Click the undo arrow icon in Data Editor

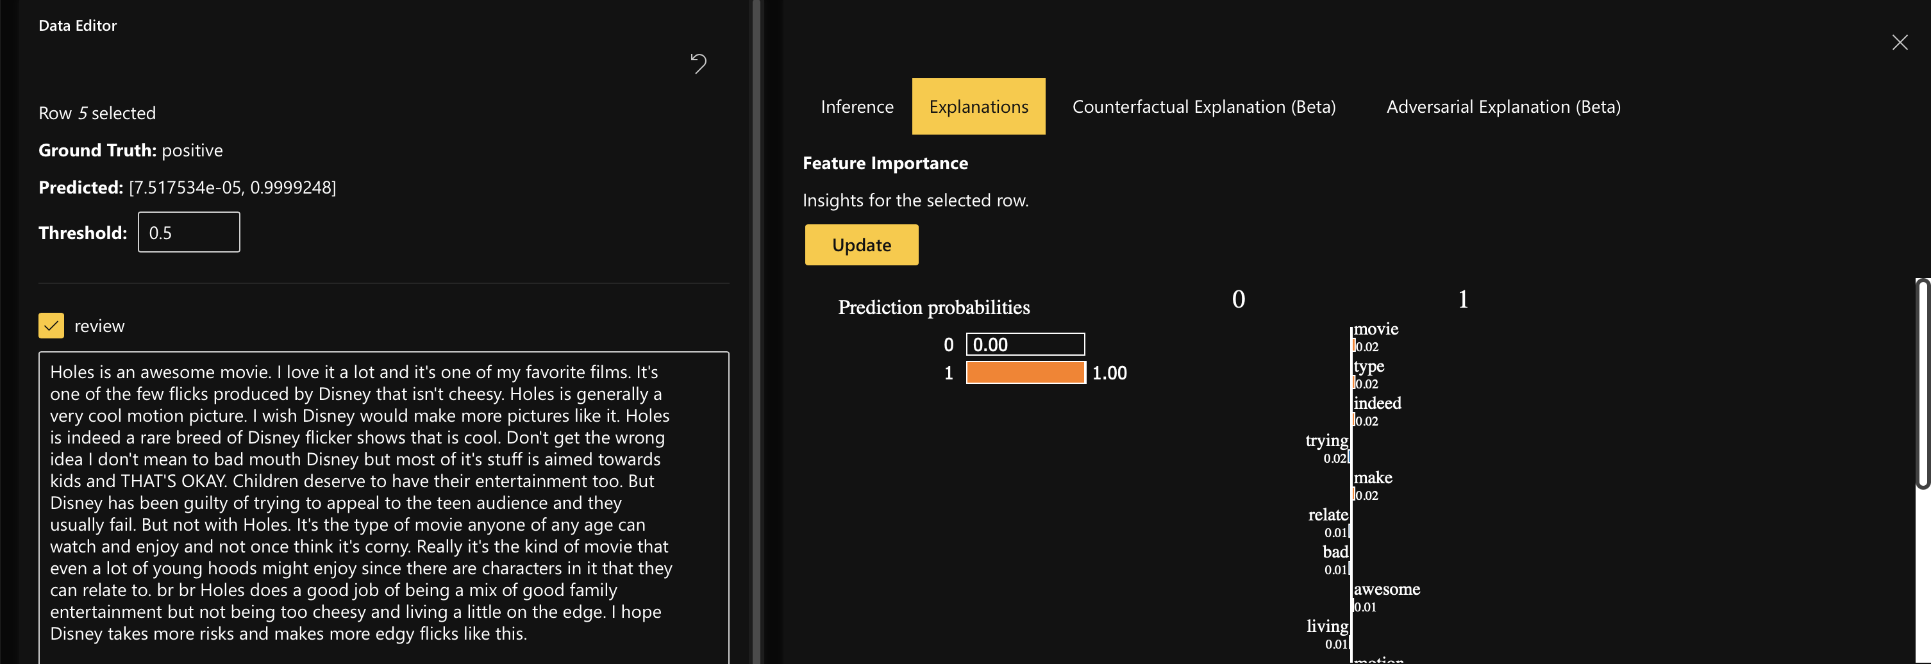pos(698,63)
